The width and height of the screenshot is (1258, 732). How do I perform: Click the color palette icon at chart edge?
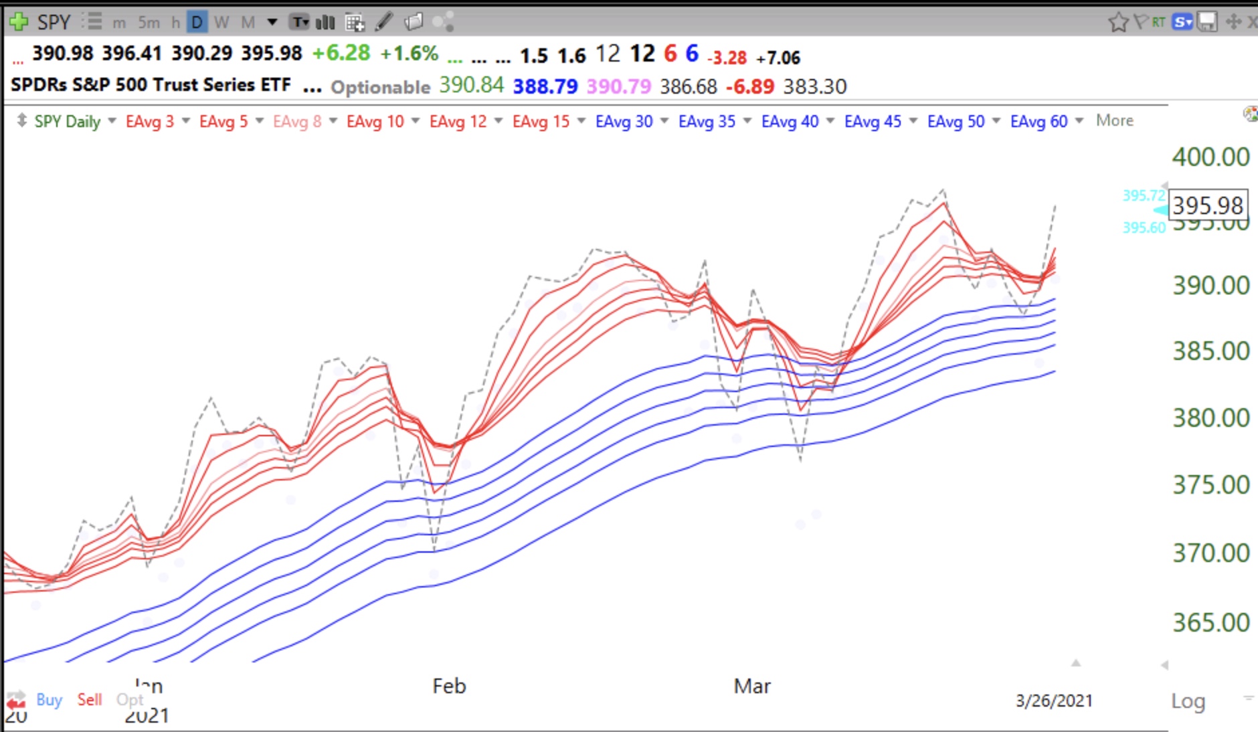[1251, 114]
